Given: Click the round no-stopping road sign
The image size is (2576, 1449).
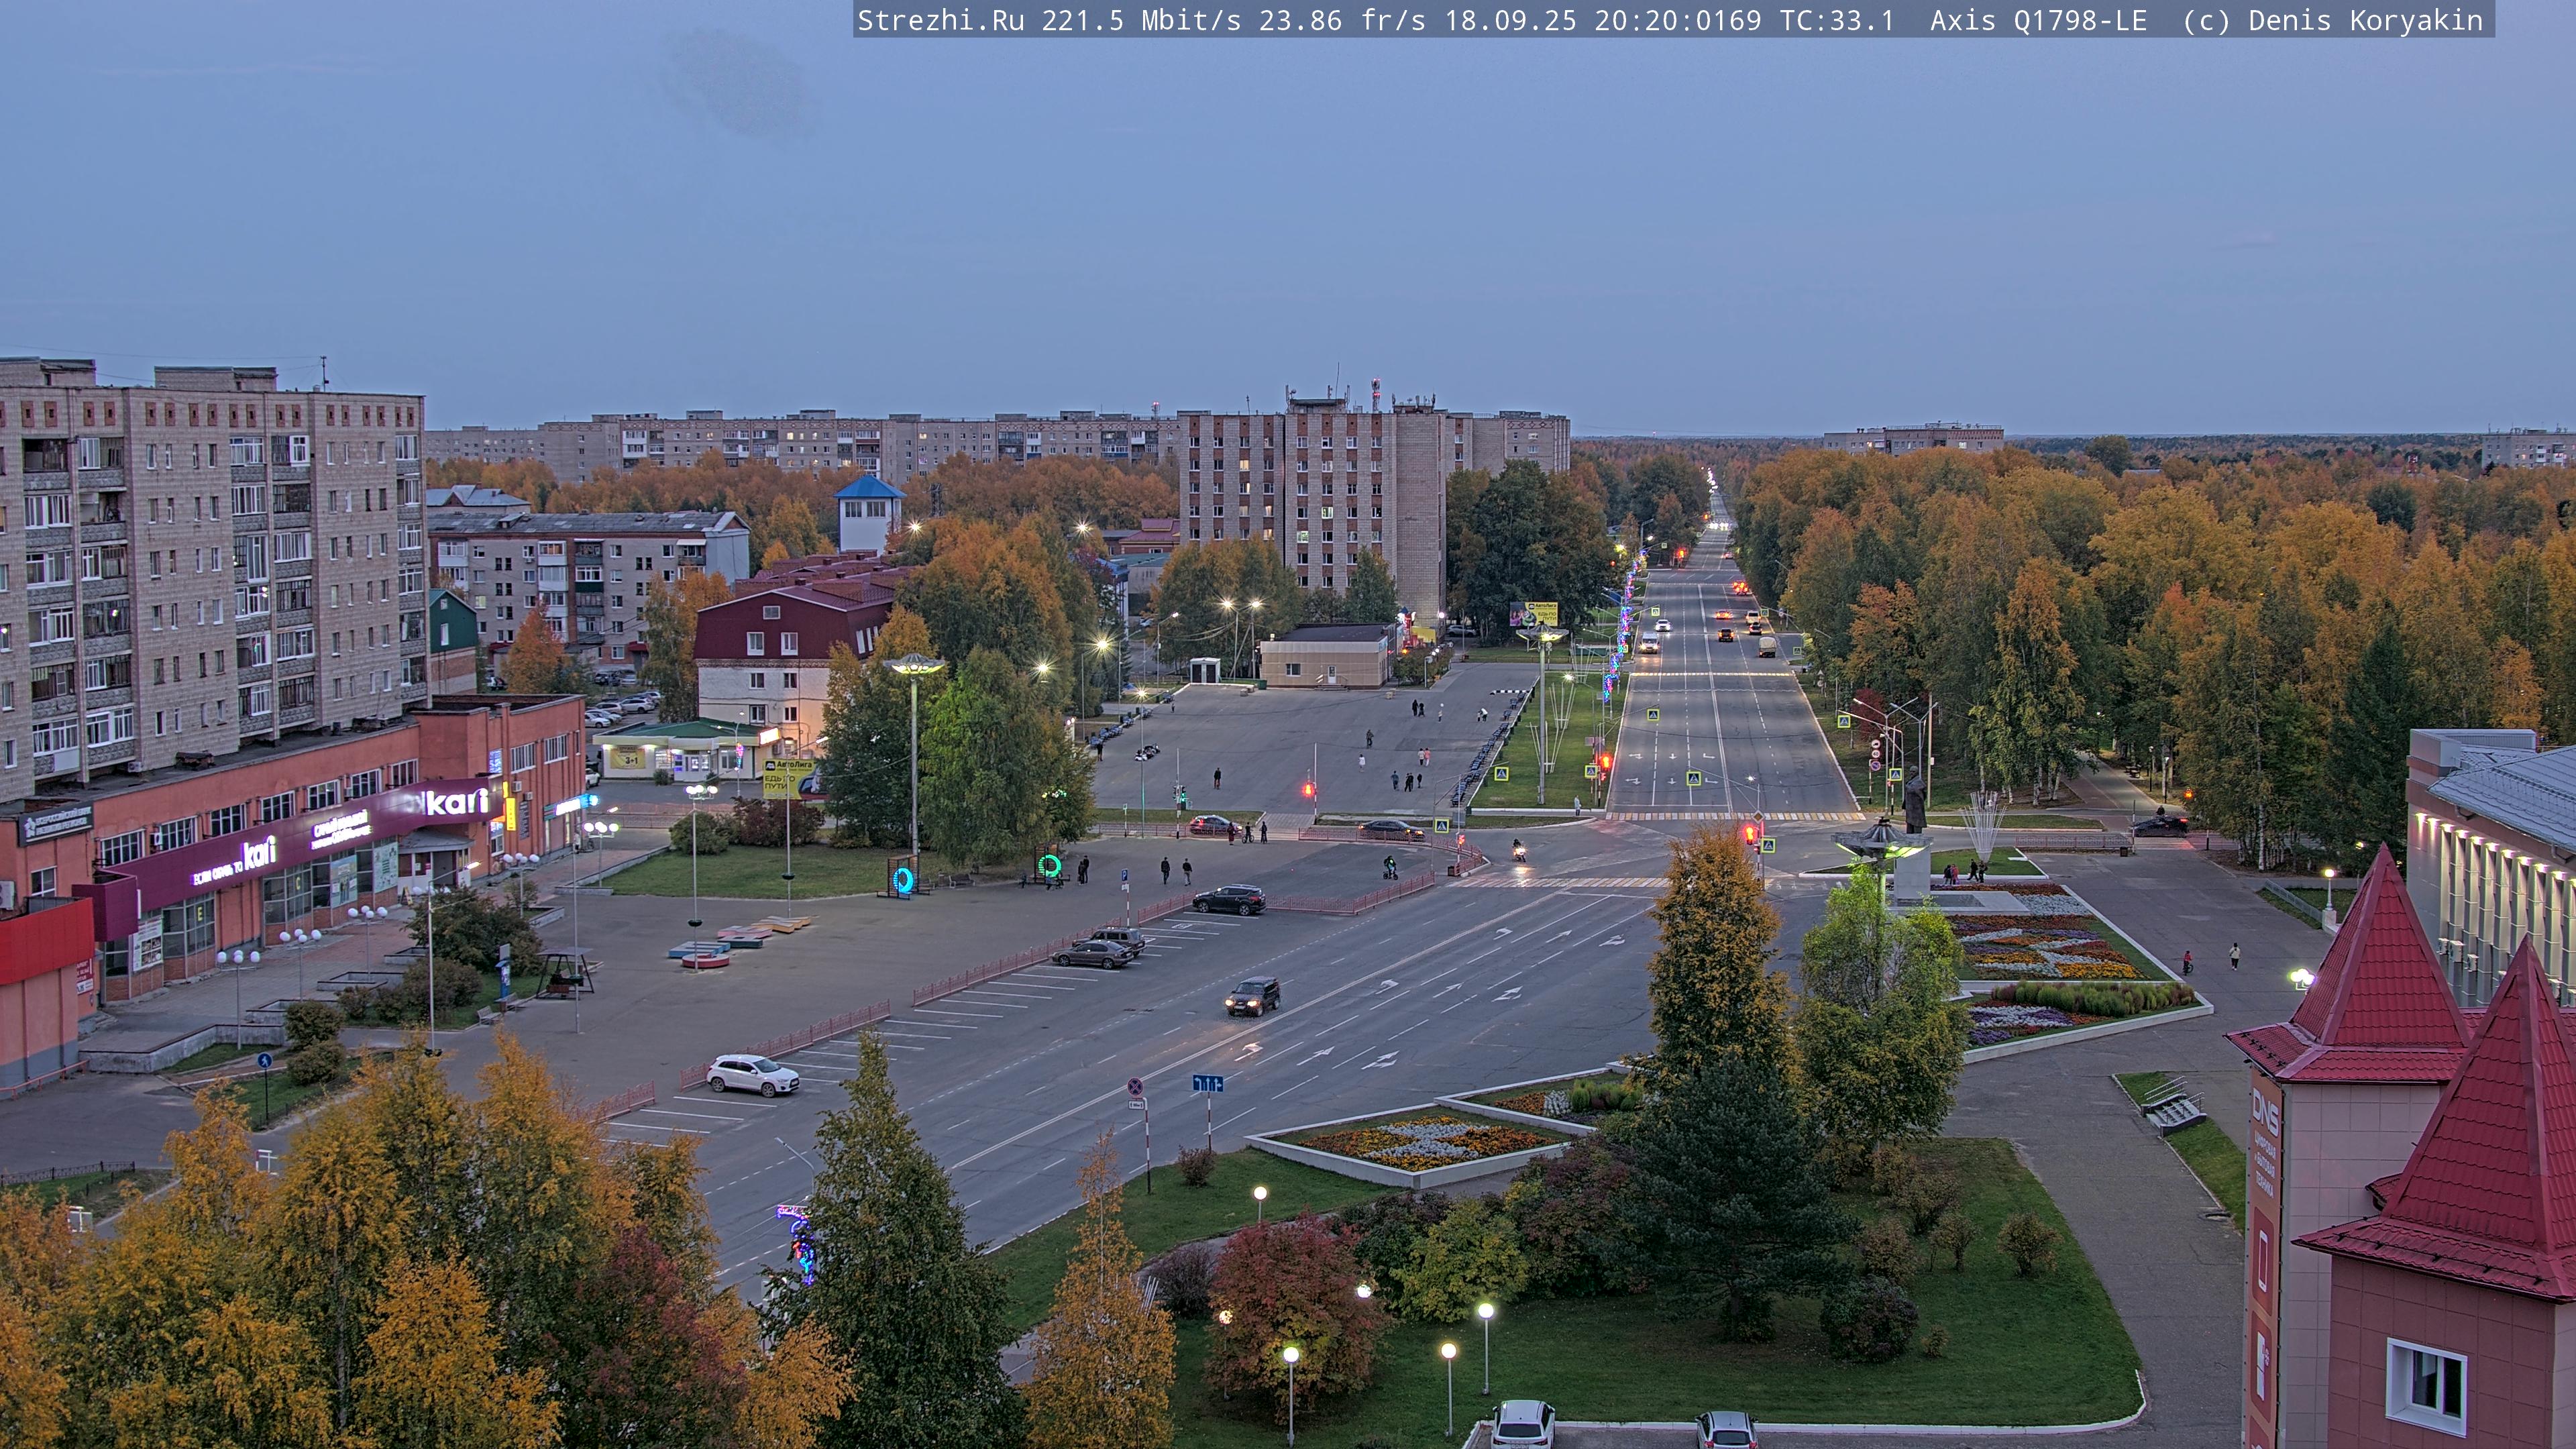Looking at the screenshot, I should [x=1135, y=1086].
